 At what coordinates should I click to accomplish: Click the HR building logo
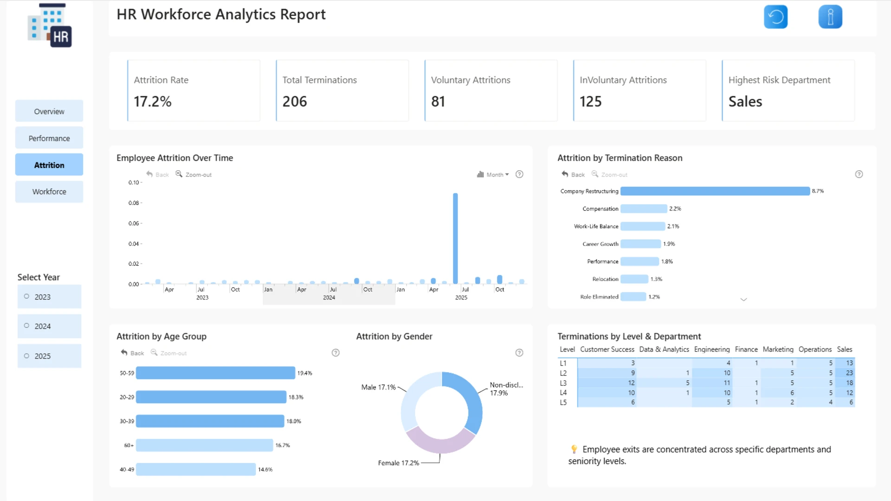(50, 26)
